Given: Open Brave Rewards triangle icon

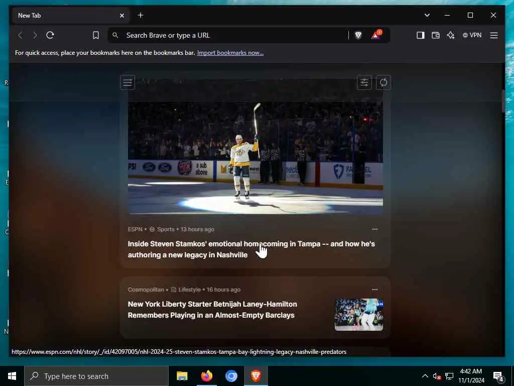Looking at the screenshot, I should pyautogui.click(x=375, y=35).
